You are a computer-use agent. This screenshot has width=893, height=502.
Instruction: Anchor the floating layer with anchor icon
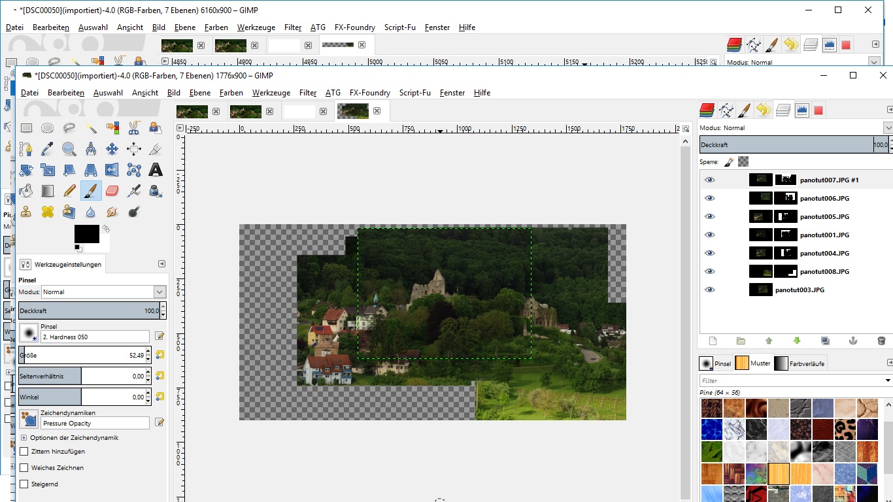(x=852, y=341)
